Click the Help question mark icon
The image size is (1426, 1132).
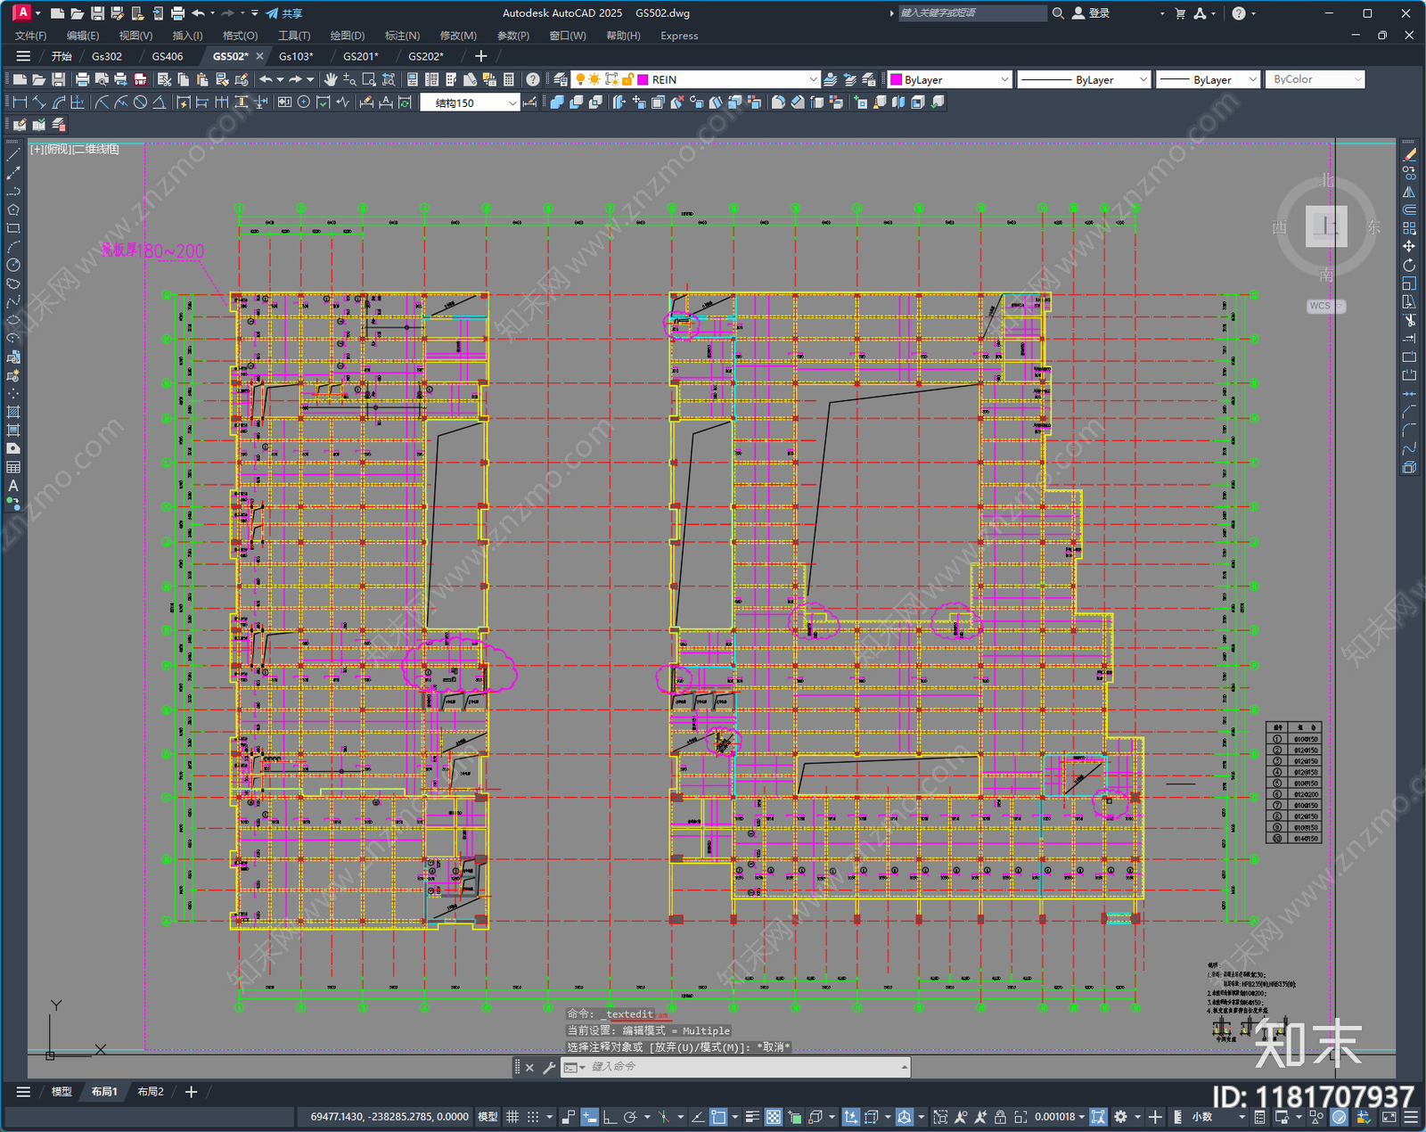[x=533, y=79]
